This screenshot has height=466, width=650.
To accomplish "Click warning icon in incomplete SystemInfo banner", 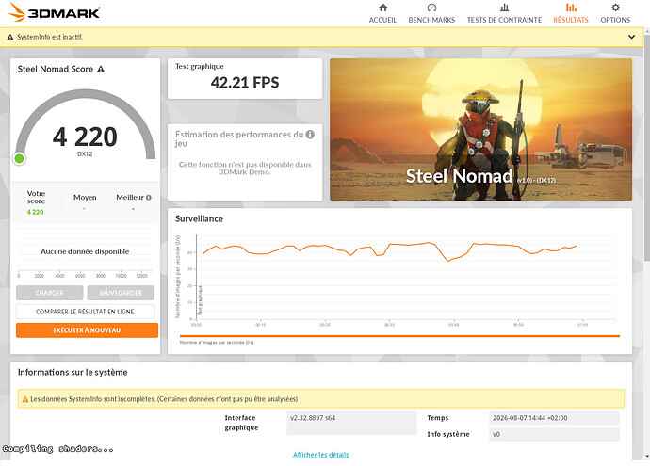I will pos(24,399).
